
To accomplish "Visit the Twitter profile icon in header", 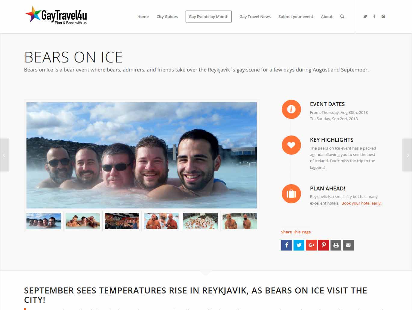I will pos(365,17).
